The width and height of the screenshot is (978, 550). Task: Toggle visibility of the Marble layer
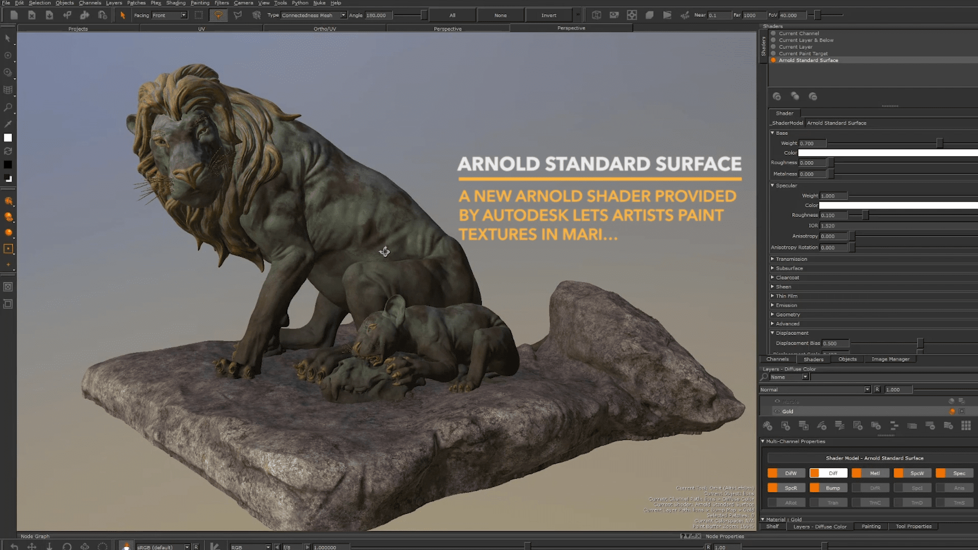click(777, 401)
